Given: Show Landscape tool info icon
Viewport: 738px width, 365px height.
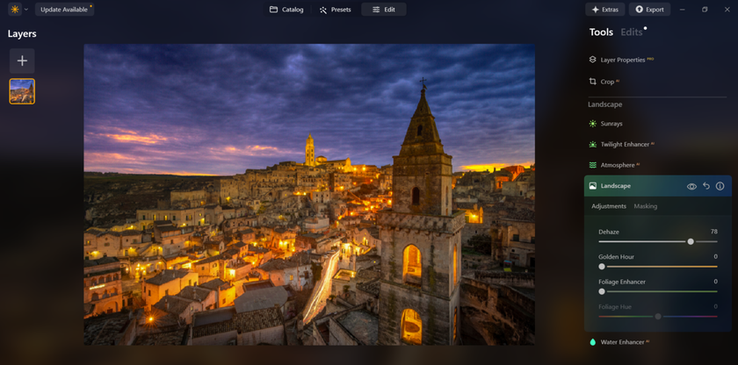Looking at the screenshot, I should [720, 186].
